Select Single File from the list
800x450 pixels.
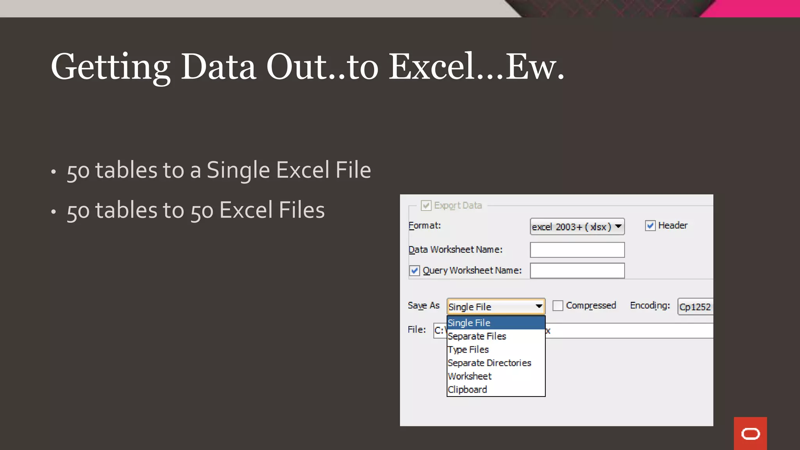(x=496, y=323)
